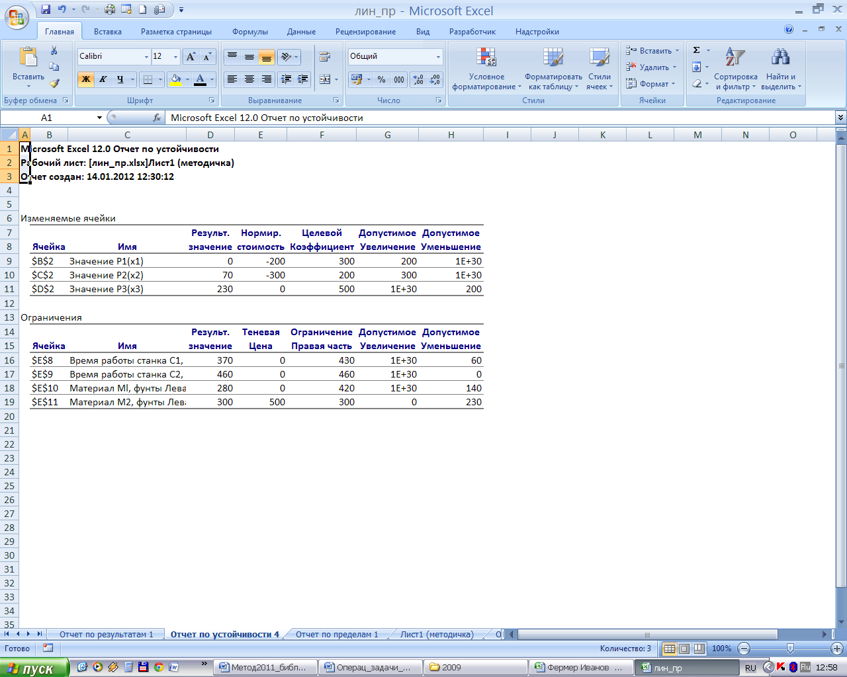Apply thousands separator format
Image resolution: width=847 pixels, height=677 pixels.
pyautogui.click(x=399, y=79)
